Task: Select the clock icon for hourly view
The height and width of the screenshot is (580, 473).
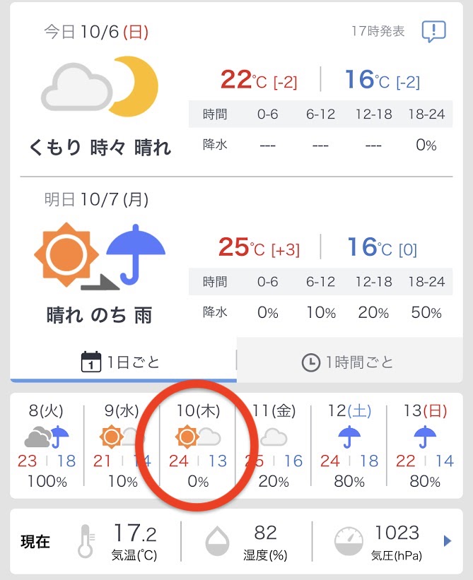Action: tap(310, 363)
